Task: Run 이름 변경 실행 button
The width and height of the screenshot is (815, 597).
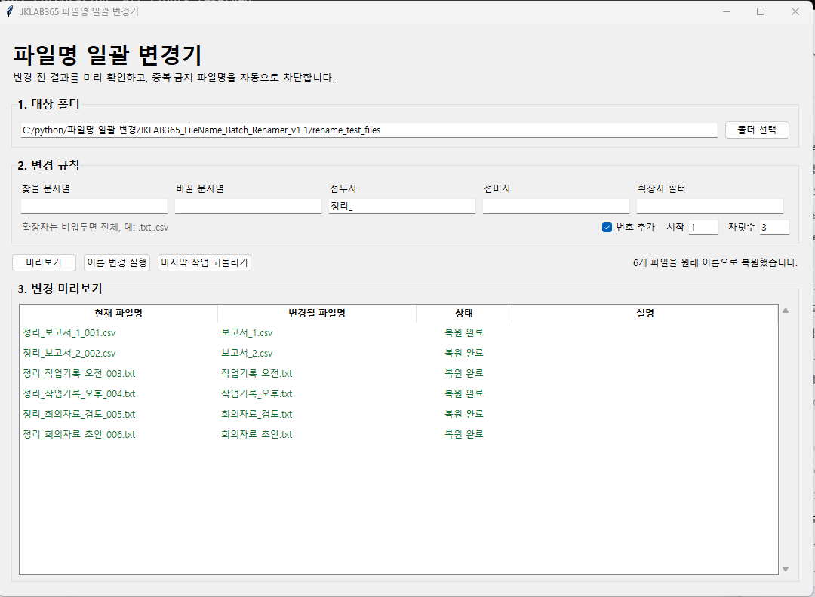Action: [117, 262]
